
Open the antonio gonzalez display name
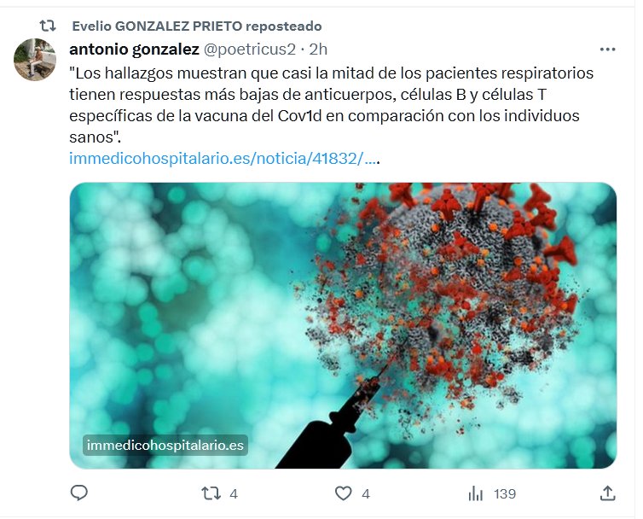click(134, 50)
